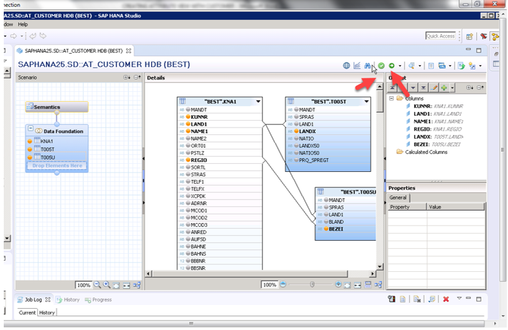The height and width of the screenshot is (330, 508).
Task: Open the Help menu
Action: (23, 24)
